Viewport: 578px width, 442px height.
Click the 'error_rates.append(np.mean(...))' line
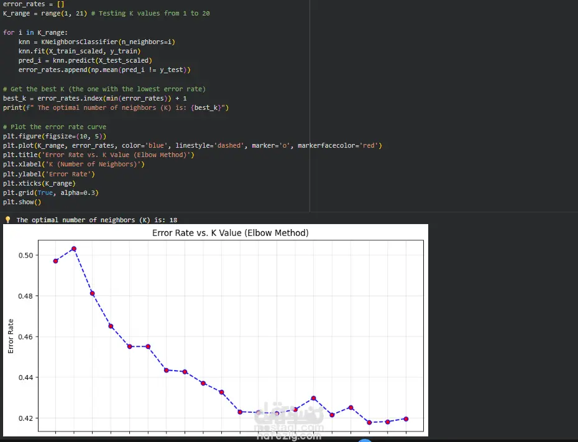click(x=104, y=70)
